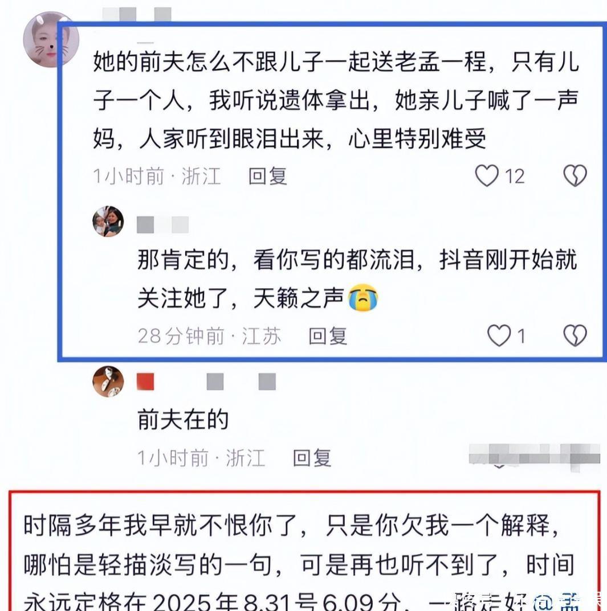607x611 pixels.
Task: Click 回复 below the 前夫在的 comment
Action: 312,458
